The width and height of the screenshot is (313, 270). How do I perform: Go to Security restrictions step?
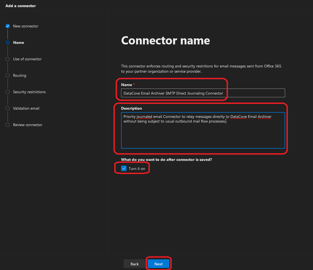[x=29, y=92]
